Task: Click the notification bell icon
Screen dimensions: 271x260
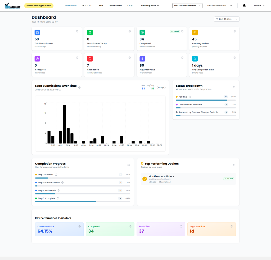Action: 244,6
